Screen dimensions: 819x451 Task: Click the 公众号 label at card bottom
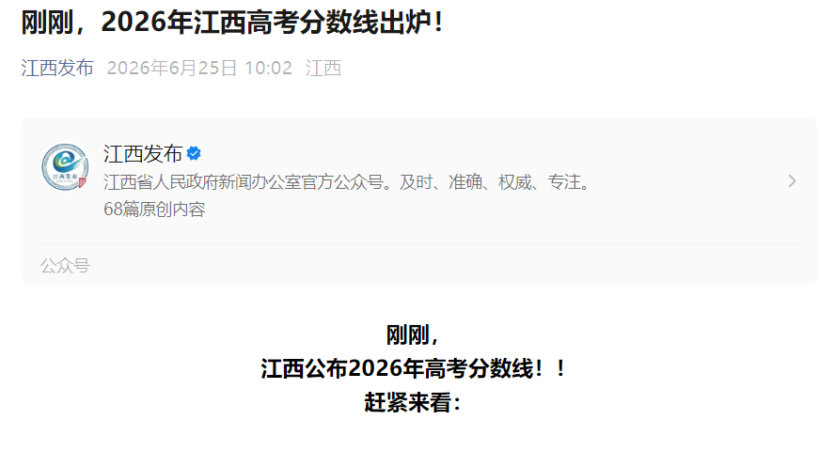pyautogui.click(x=65, y=266)
